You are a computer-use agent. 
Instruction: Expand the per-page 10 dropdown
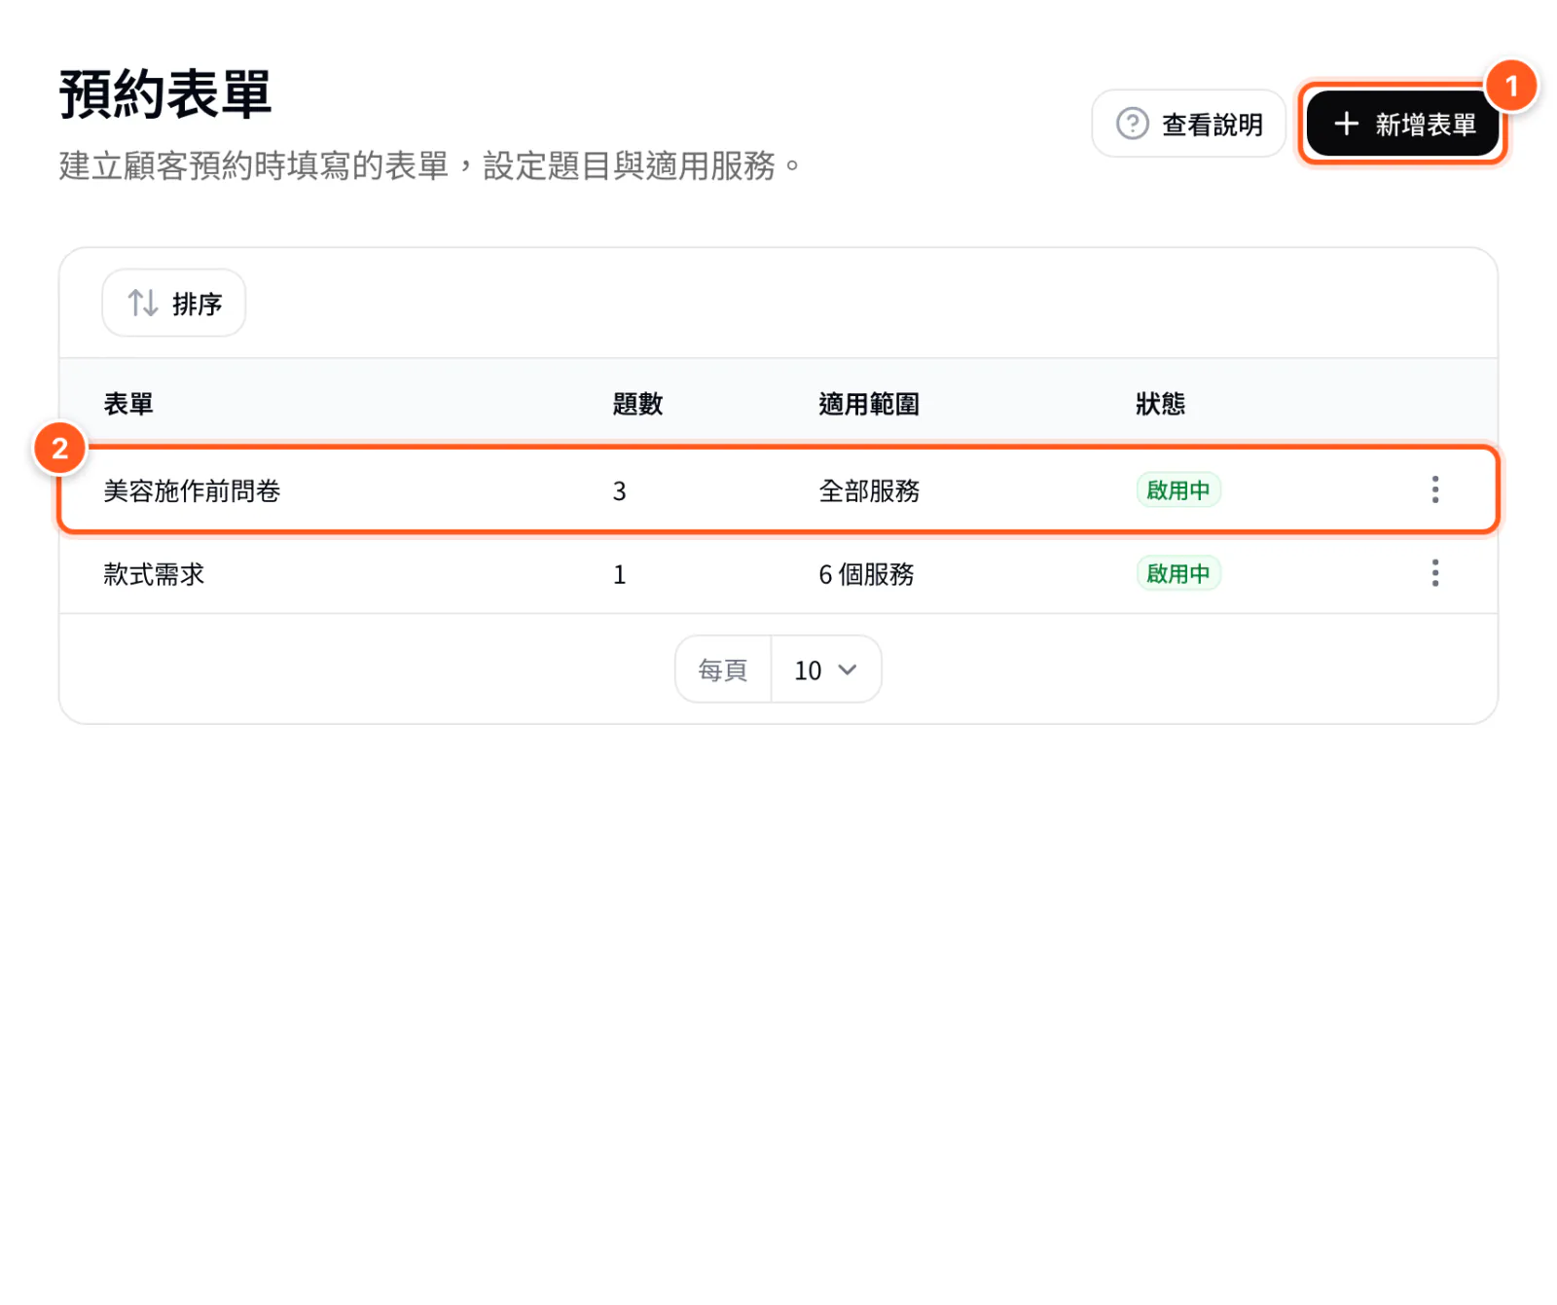pyautogui.click(x=826, y=670)
